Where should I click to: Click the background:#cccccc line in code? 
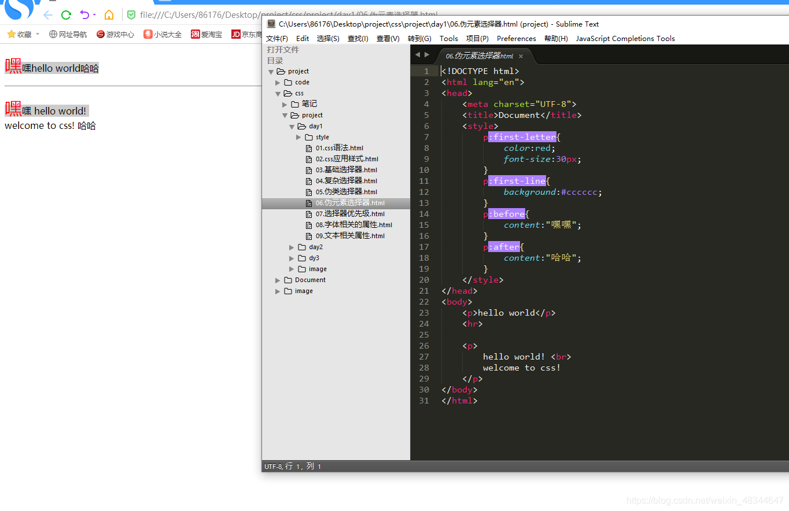tap(552, 192)
